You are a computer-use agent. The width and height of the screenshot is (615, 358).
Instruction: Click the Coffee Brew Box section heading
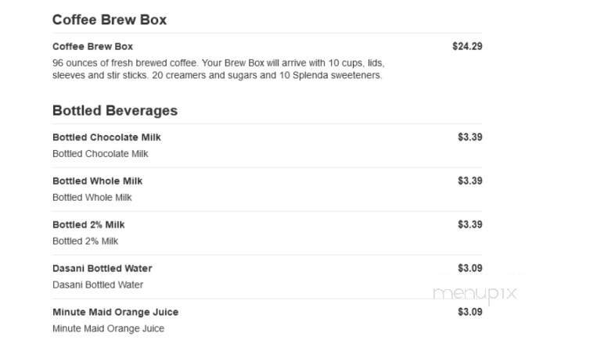click(109, 20)
